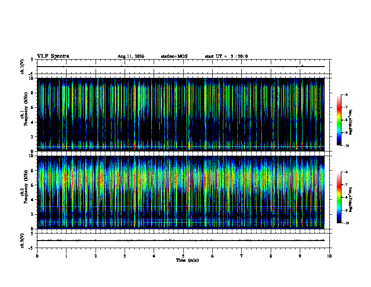Click the ch.2 color scale log(PSD) units label

(x=351, y=200)
